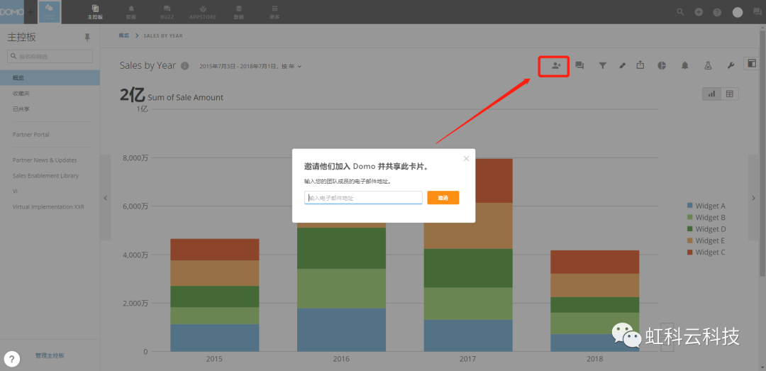This screenshot has width=766, height=371.
Task: Open the Buzz chat icon at top right
Action: tap(757, 12)
